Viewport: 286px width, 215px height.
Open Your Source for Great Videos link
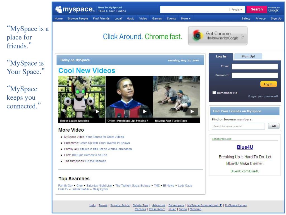[105, 137]
